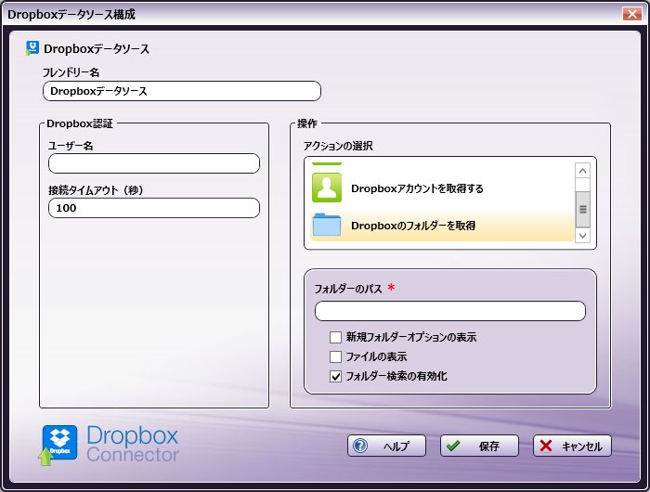650x492 pixels.
Task: Click the action list scrollbar thumb
Action: coord(582,209)
